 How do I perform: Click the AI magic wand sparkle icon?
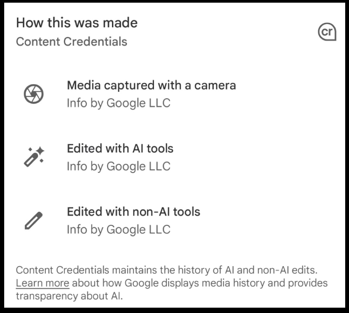34,156
